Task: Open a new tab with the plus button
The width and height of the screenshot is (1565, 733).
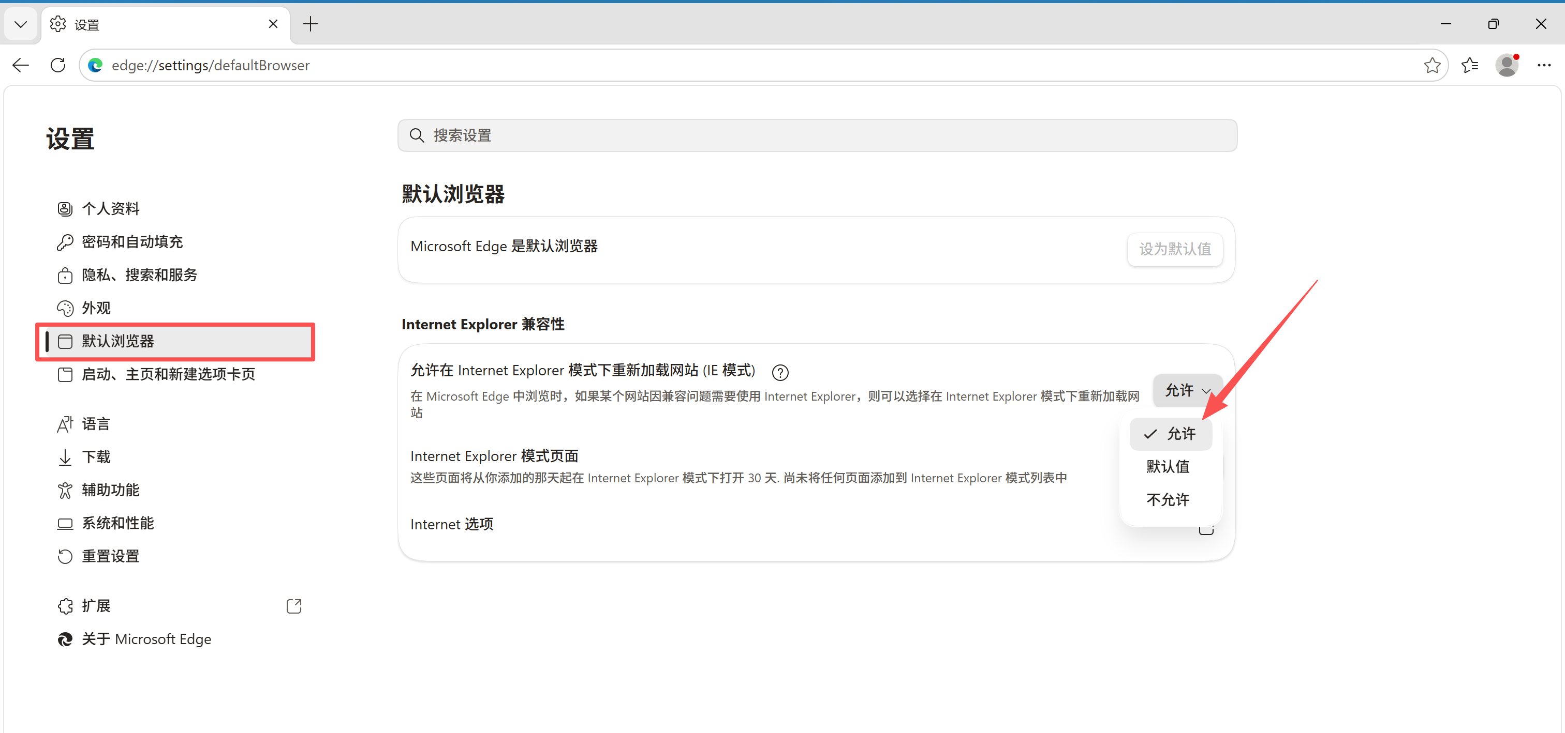Action: click(x=311, y=24)
